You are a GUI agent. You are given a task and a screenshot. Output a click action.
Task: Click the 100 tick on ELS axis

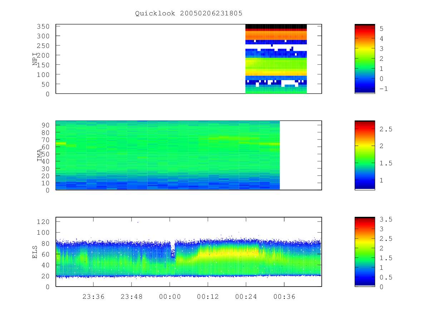point(44,233)
